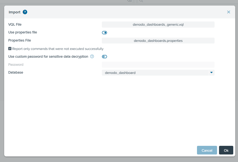Image resolution: width=238 pixels, height=162 pixels.
Task: Click the Cancel button
Action: (x=207, y=150)
